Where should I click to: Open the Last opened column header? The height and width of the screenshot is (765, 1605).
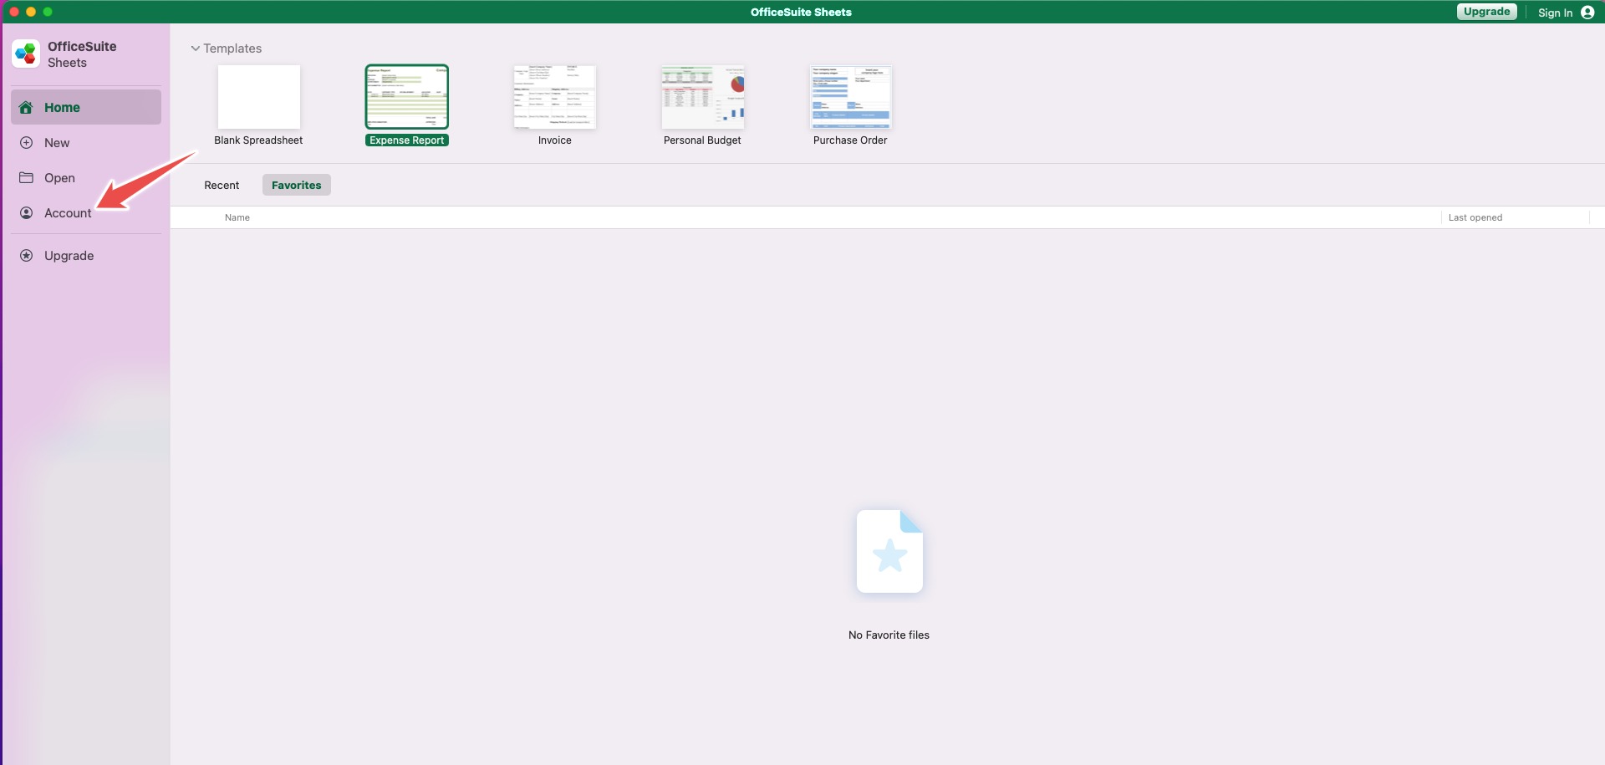(x=1475, y=217)
